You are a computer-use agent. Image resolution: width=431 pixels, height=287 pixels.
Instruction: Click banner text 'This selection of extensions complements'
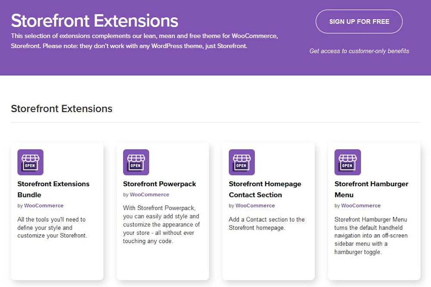[x=144, y=41]
